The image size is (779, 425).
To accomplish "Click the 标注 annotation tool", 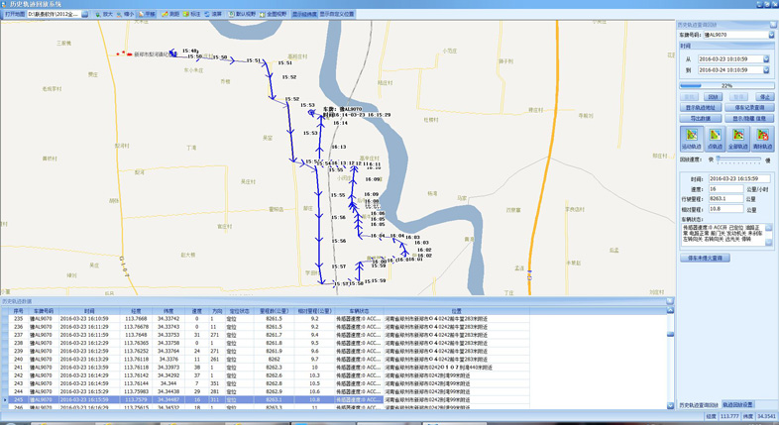I will click(193, 14).
